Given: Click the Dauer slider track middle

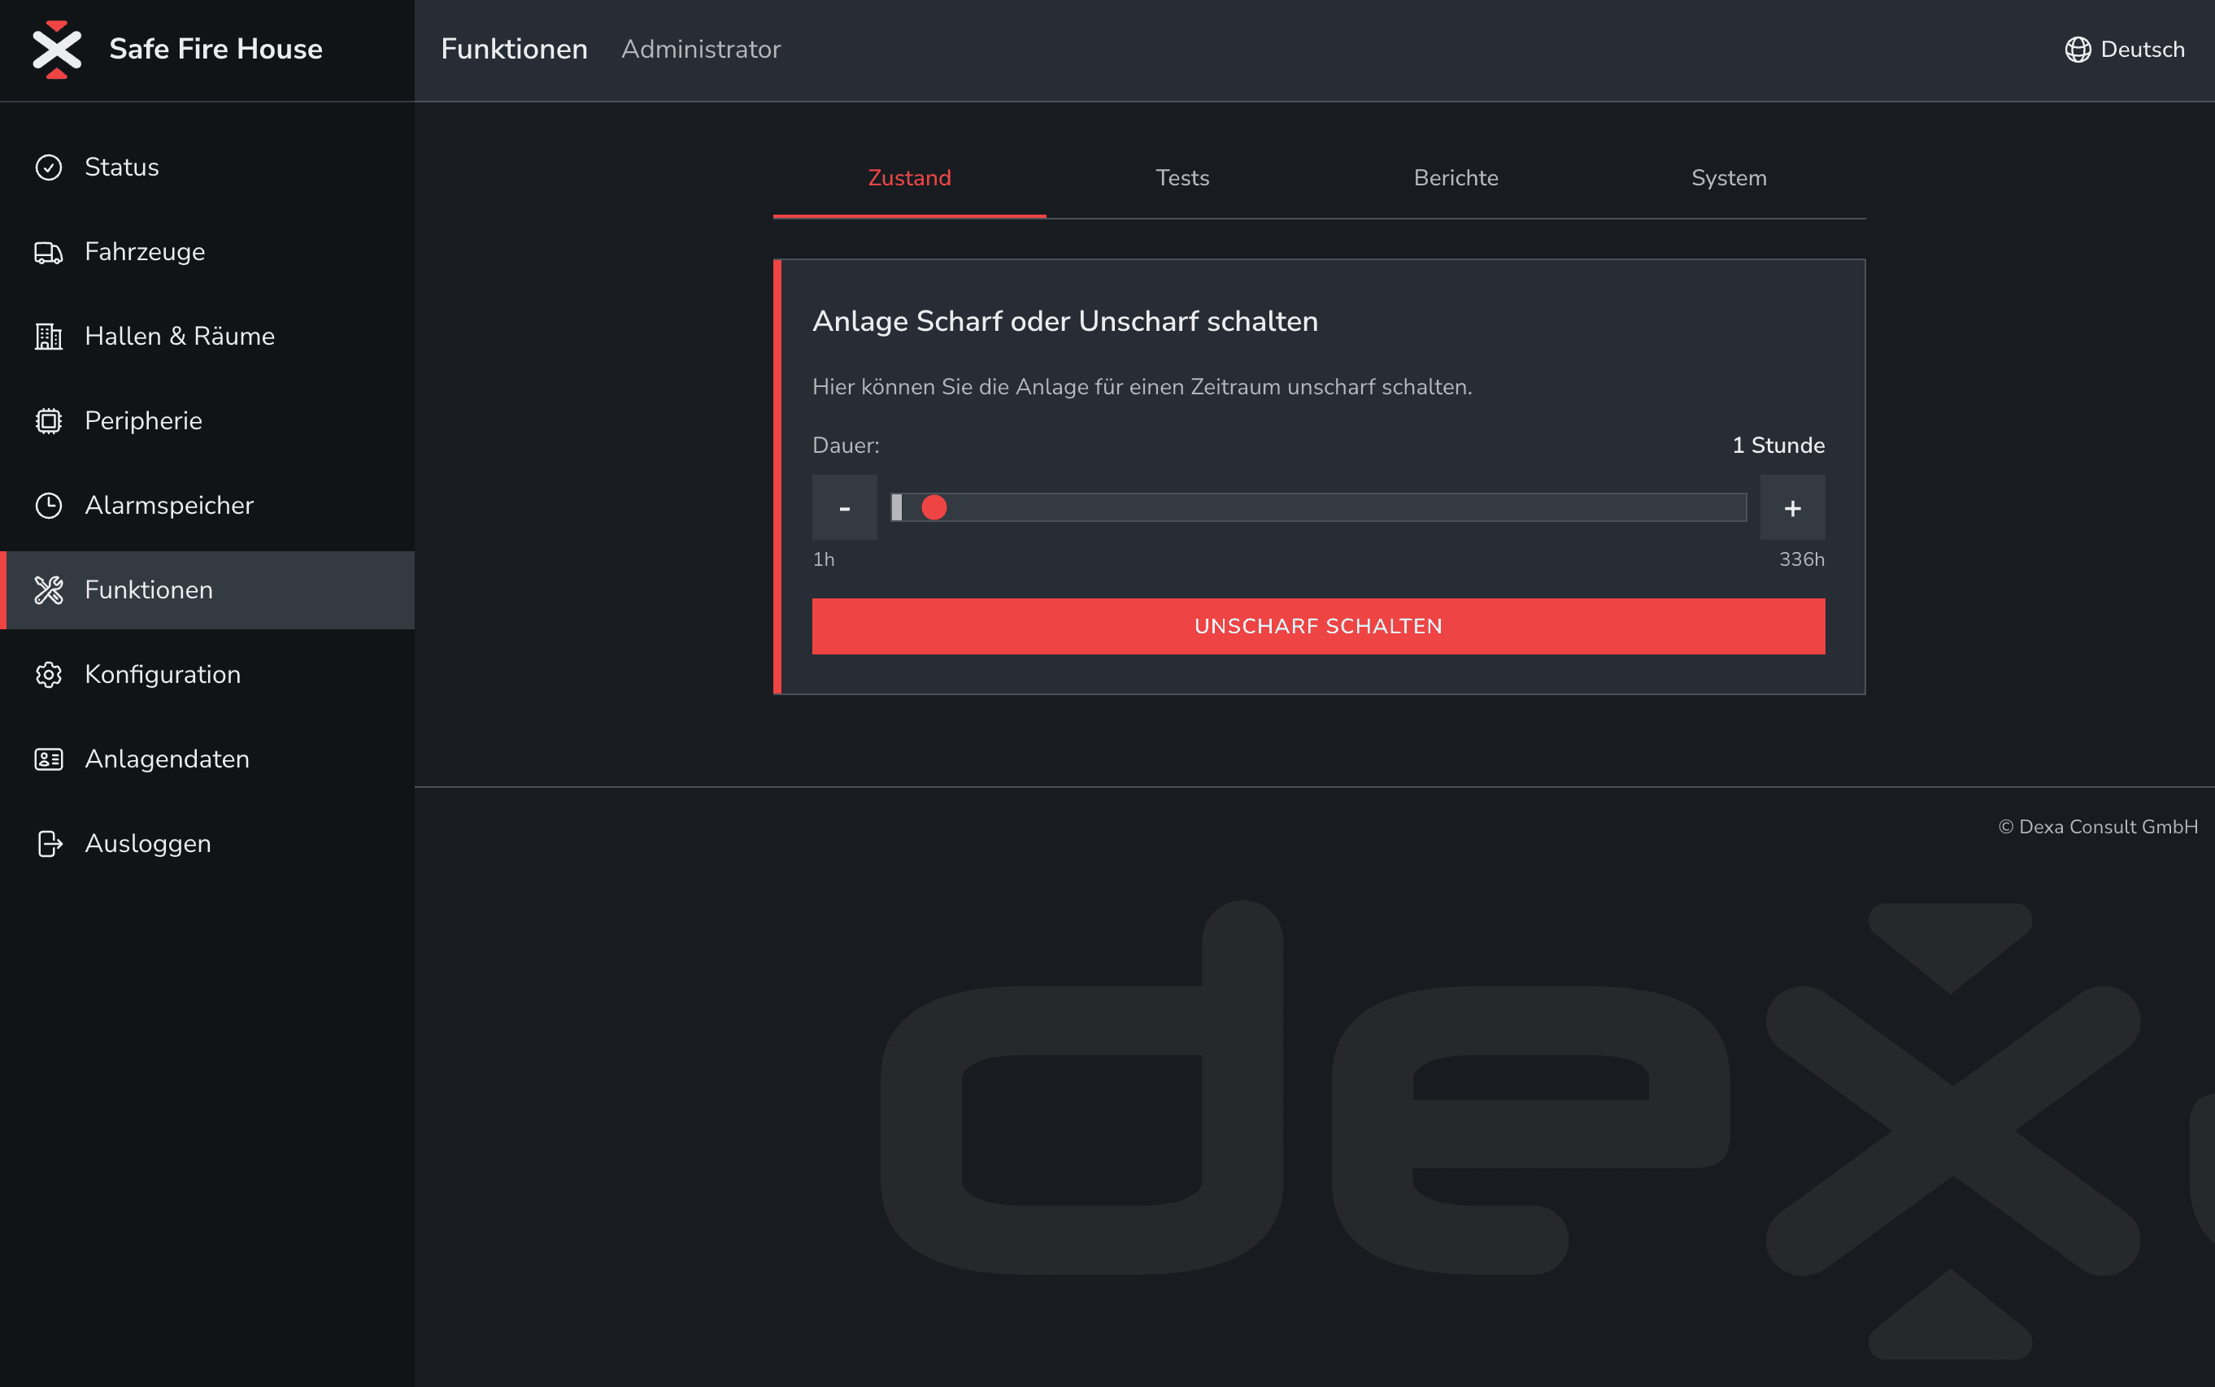Looking at the screenshot, I should click(1318, 507).
